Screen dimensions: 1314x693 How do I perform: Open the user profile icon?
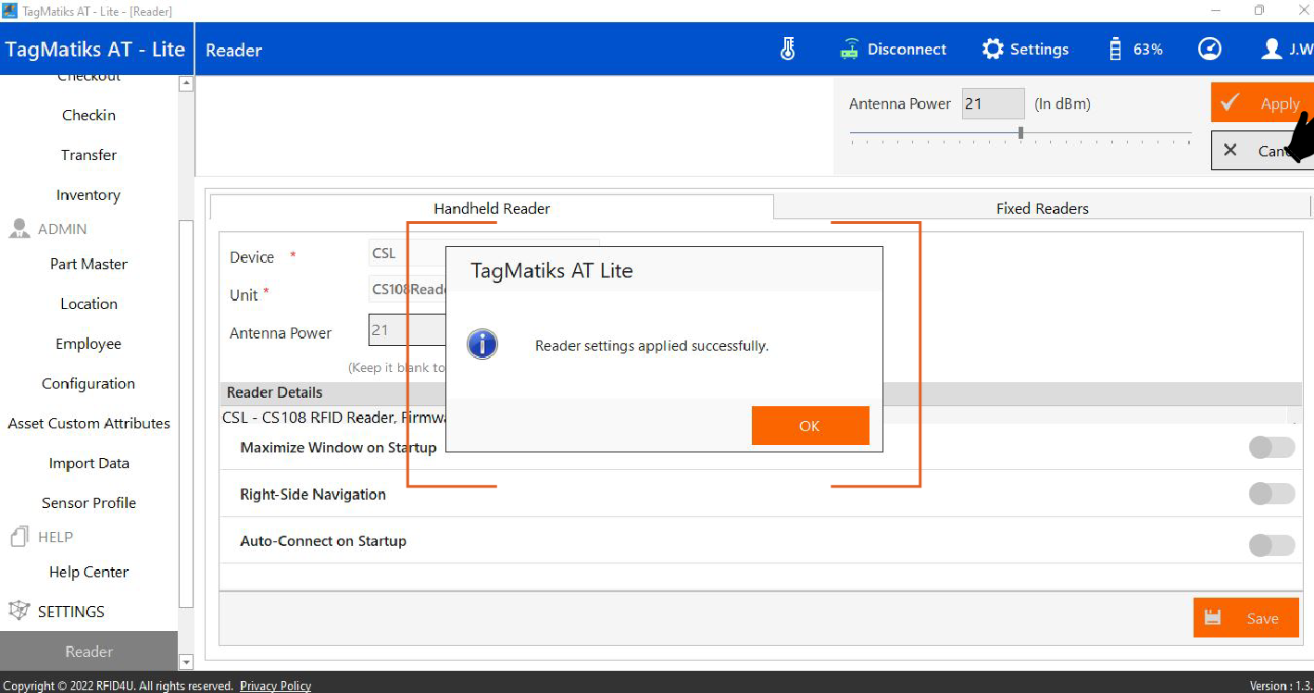click(x=1271, y=50)
